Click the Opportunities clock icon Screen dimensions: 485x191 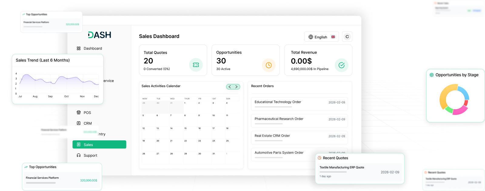269,65
